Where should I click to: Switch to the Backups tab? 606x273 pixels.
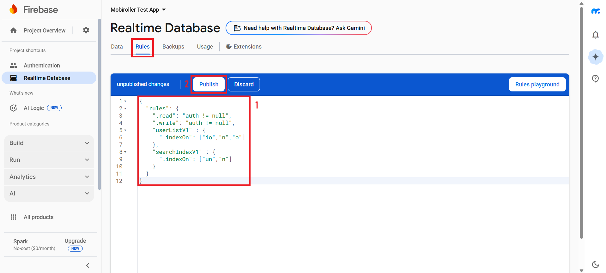pos(173,47)
